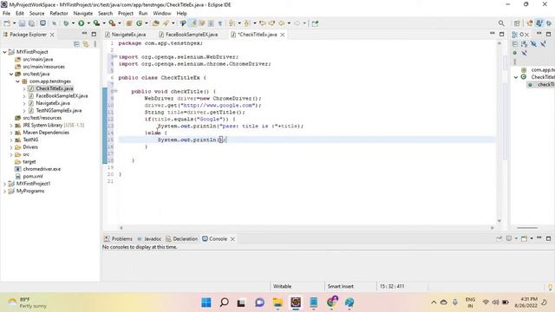The height and width of the screenshot is (312, 555).
Task: Click the Search flashlight toolbar icon
Action: point(166,23)
